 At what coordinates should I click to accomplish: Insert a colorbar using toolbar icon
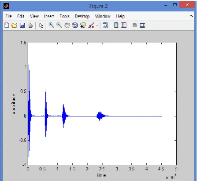click(116, 25)
